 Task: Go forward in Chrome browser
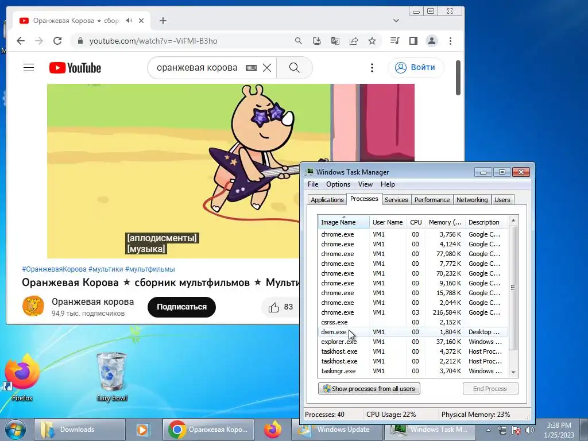point(39,41)
